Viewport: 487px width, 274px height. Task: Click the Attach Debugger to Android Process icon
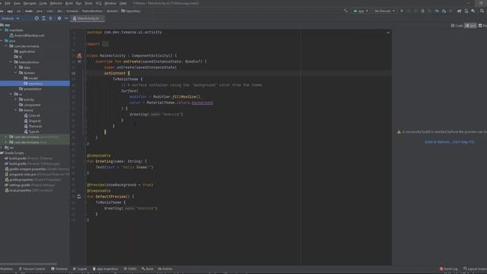coord(444,11)
